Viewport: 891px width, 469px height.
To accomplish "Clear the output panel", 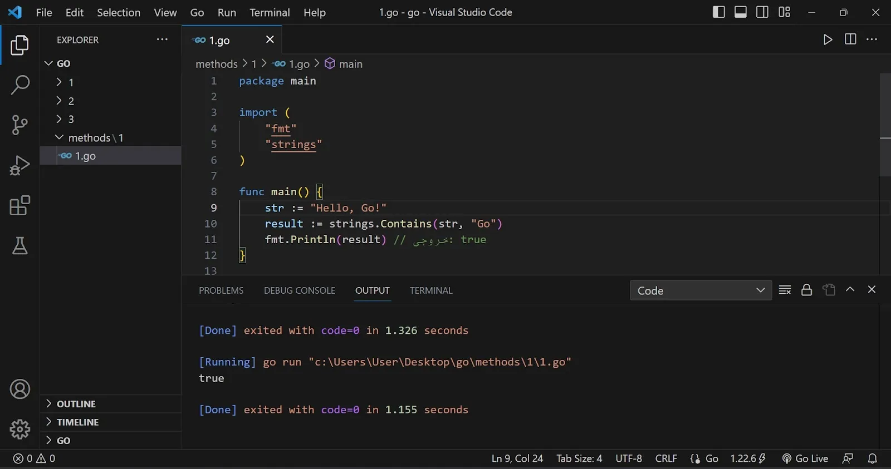I will (785, 290).
